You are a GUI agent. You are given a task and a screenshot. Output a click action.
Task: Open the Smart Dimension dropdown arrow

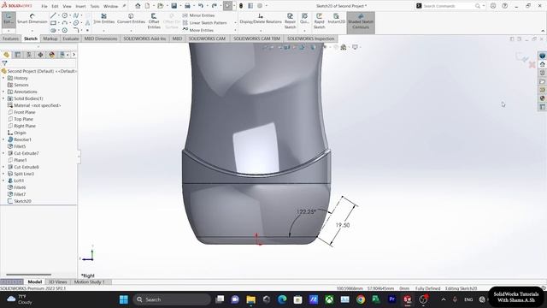(32, 31)
